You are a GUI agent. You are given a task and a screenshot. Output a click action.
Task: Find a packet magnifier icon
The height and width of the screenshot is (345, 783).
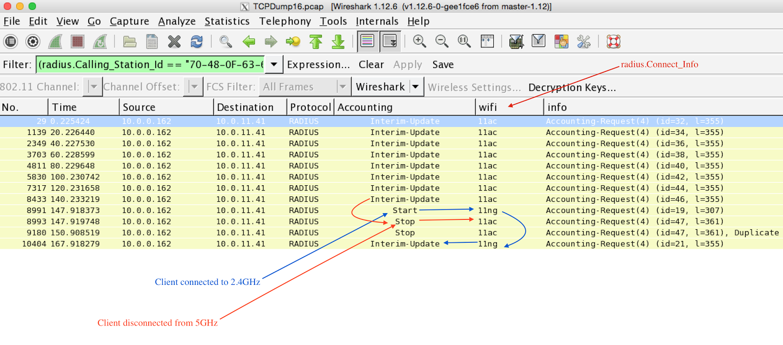click(x=226, y=42)
